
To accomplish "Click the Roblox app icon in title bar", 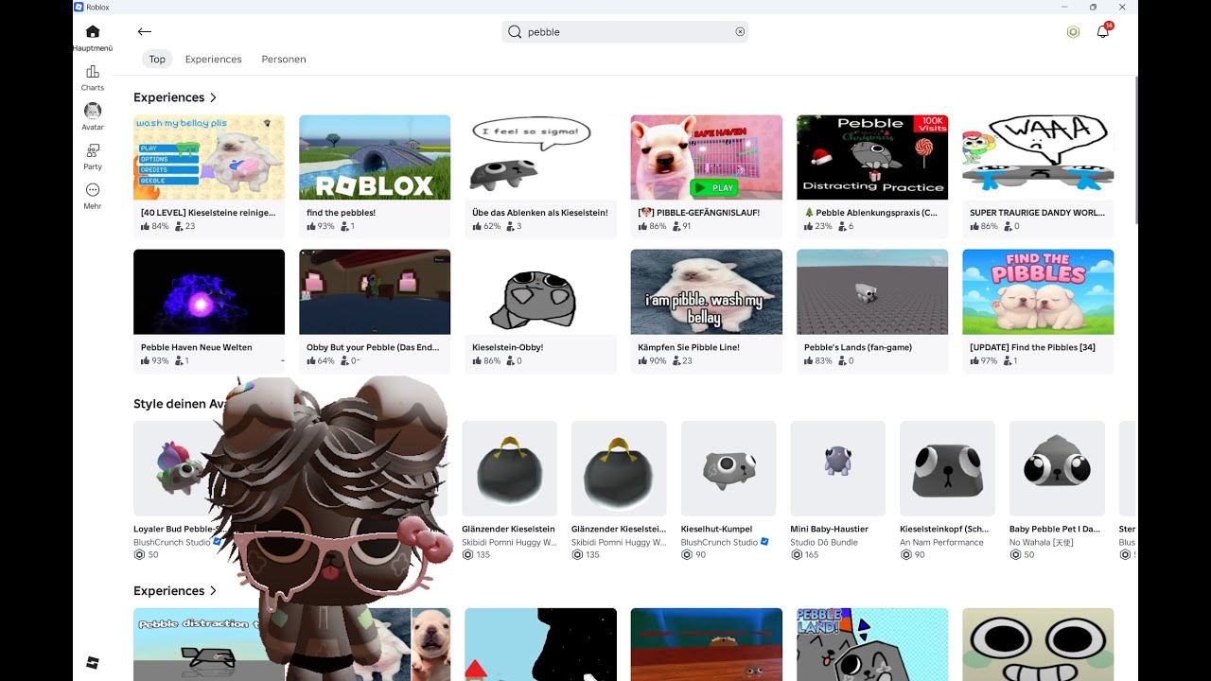I will point(79,7).
